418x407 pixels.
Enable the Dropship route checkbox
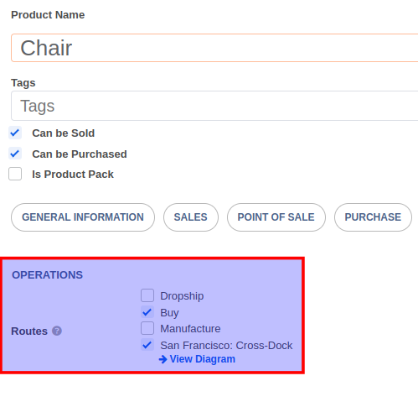147,295
